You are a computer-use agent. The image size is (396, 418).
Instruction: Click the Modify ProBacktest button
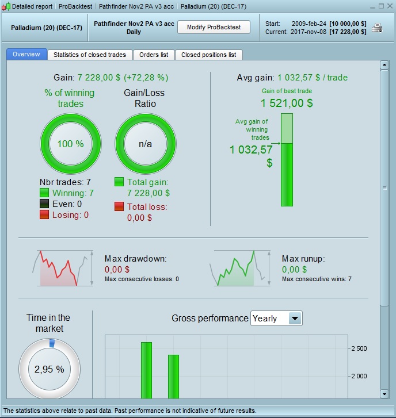pos(214,27)
